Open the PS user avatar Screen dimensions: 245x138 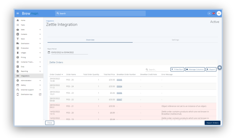coord(219,14)
